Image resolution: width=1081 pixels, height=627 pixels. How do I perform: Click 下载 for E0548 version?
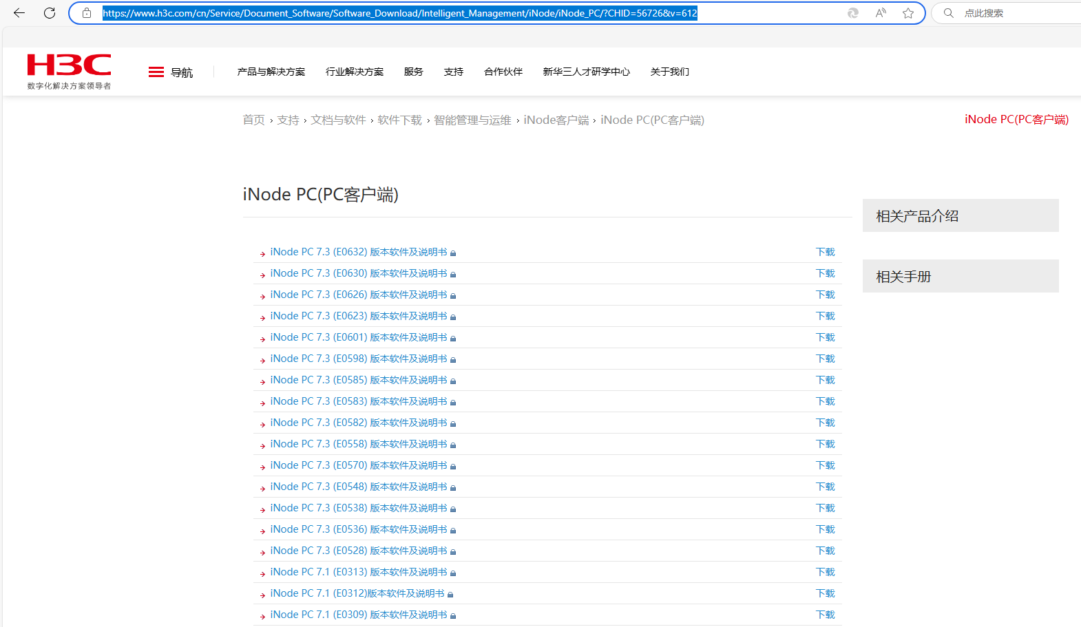click(826, 487)
